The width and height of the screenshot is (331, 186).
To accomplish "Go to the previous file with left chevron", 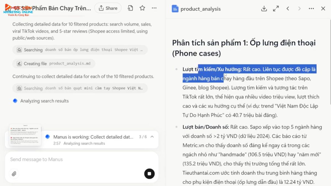I will tap(288, 9).
